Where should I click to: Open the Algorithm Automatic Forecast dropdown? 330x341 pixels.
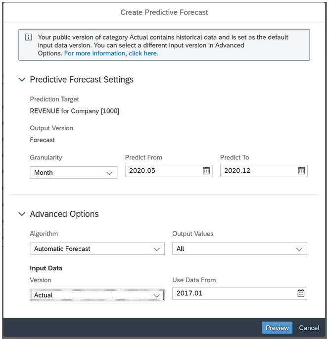point(97,248)
